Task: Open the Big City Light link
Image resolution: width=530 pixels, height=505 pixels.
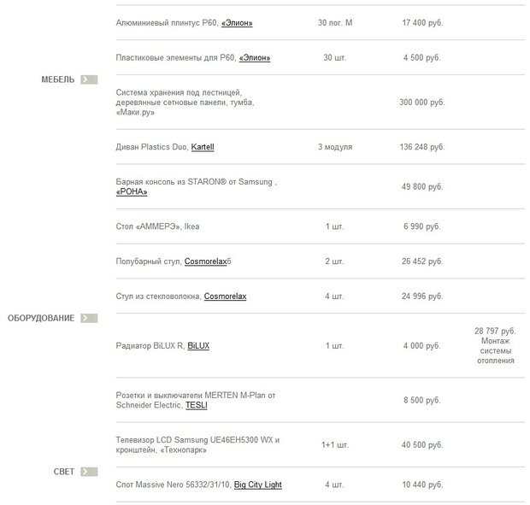Action: [258, 484]
